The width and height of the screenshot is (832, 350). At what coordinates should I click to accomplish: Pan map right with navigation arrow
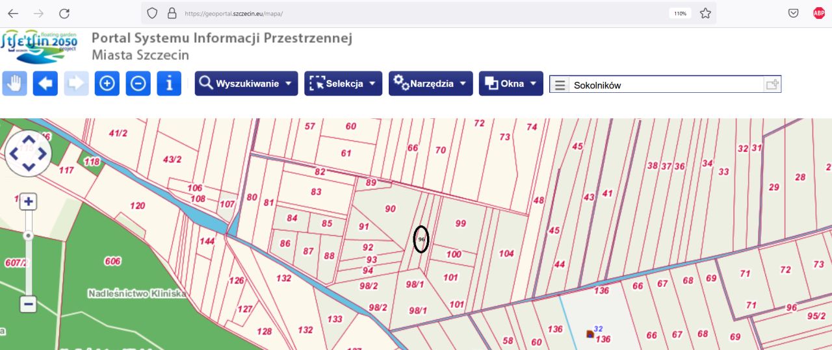[x=42, y=153]
